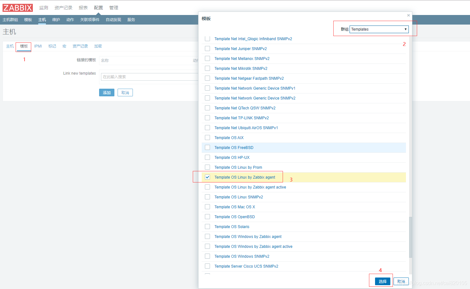Go to 关联项事件 submenu item
470x289 pixels.
point(90,20)
